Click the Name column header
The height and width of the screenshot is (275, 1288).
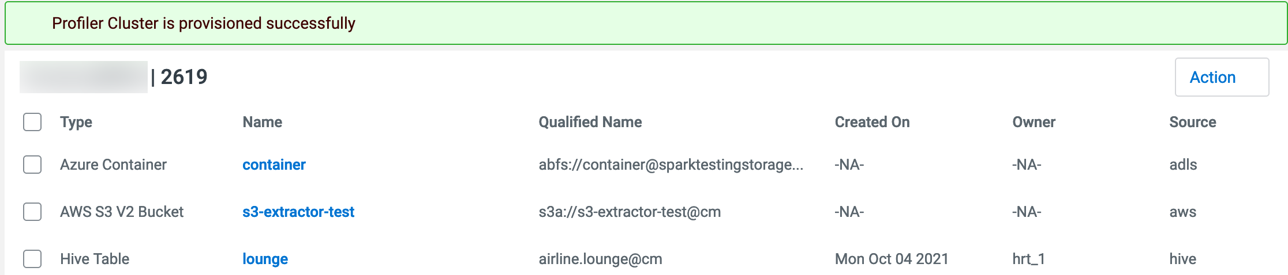click(262, 122)
